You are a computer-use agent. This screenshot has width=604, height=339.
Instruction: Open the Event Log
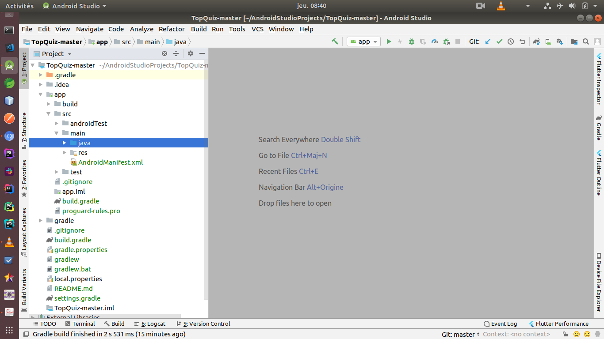pos(500,324)
